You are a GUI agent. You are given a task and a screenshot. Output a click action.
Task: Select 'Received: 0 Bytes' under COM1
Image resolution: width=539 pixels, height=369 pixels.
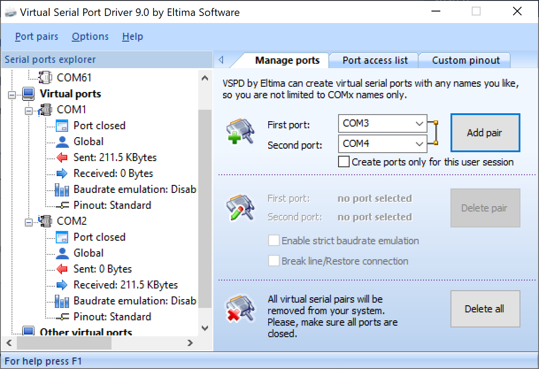coord(113,173)
